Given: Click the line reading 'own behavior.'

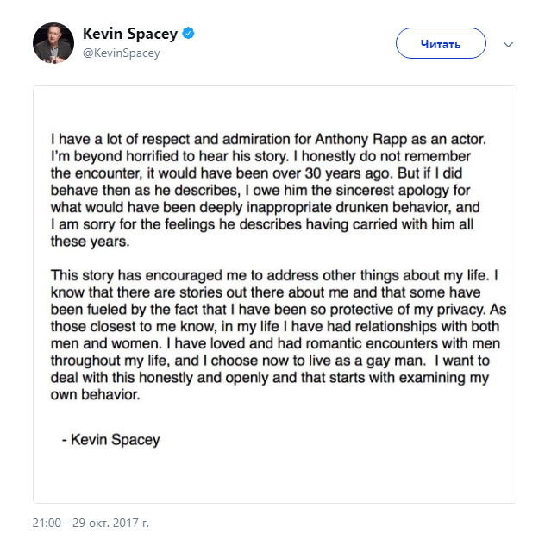Looking at the screenshot, I should point(95,395).
